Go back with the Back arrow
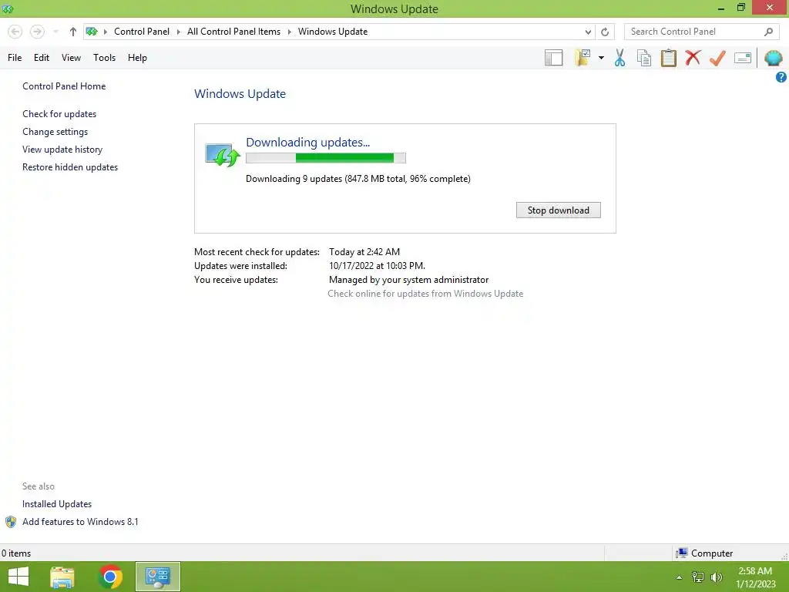The width and height of the screenshot is (789, 592). click(x=15, y=32)
